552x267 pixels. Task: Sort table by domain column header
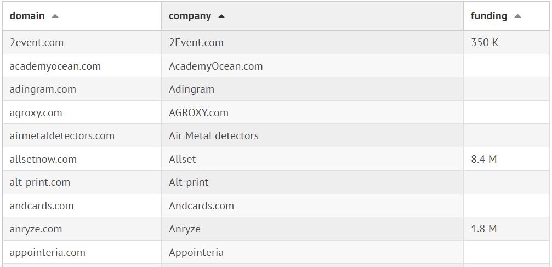click(x=27, y=16)
